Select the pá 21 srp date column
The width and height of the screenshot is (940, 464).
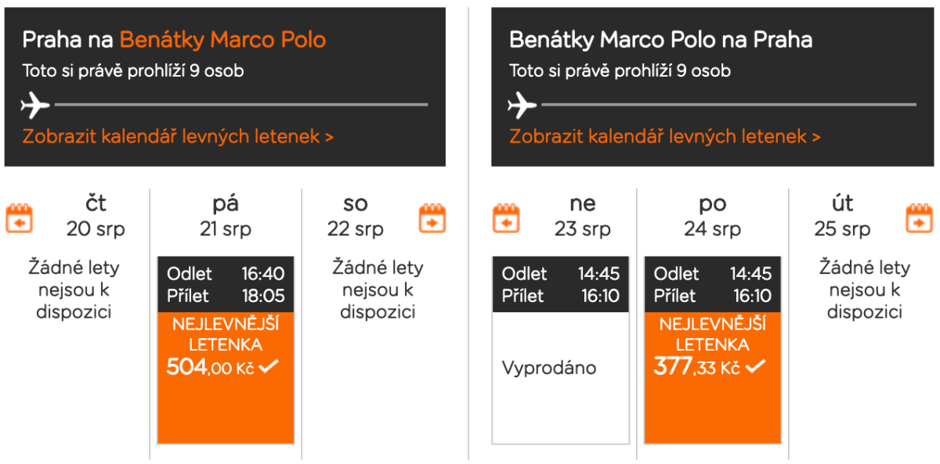(226, 216)
